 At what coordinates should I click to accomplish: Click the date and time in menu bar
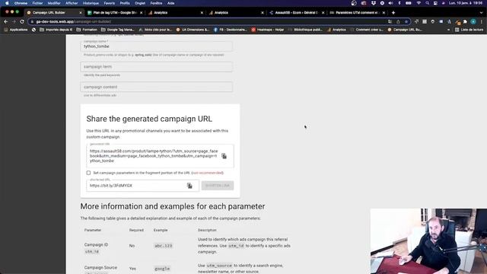465,3
